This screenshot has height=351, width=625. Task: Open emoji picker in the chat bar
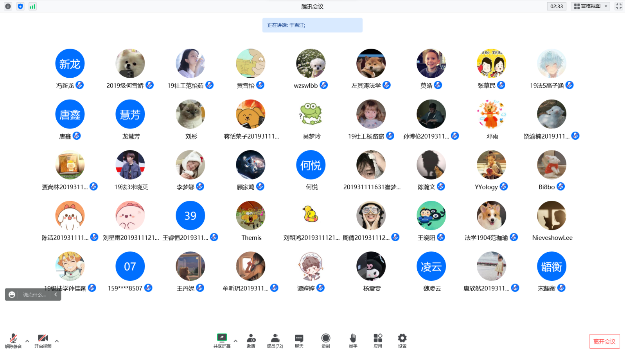click(x=12, y=295)
